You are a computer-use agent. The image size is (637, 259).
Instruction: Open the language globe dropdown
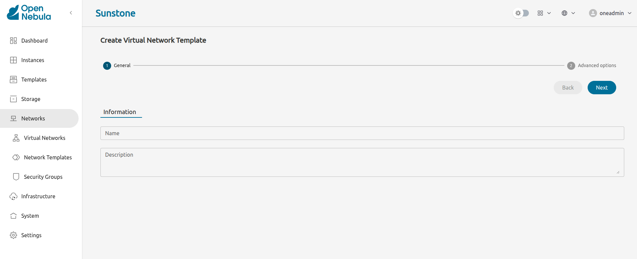point(568,13)
